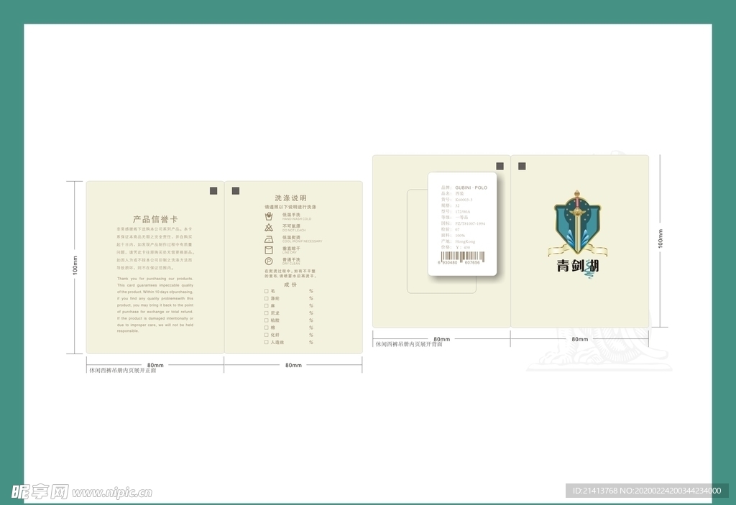Tick the 涤纶 composition checkbox
Screen dimensions: 736x505
pos(266,299)
